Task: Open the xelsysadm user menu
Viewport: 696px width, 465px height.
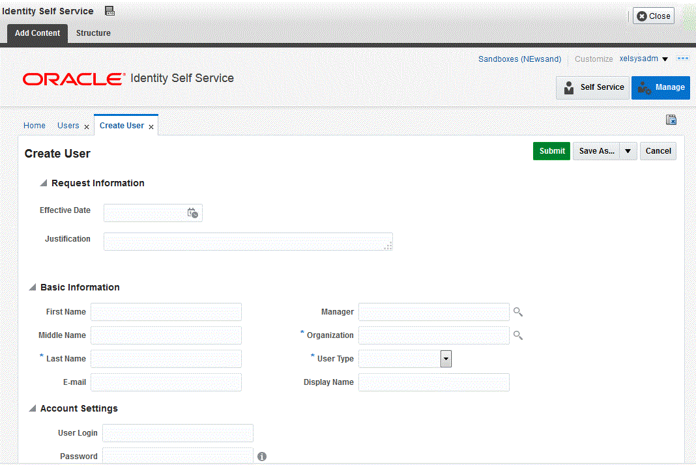Action: [x=644, y=59]
